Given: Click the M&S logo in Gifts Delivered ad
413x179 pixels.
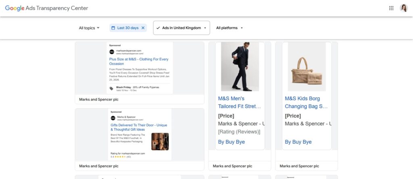Looking at the screenshot, I should tap(113, 118).
